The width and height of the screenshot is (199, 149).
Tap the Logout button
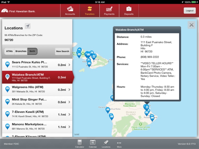tap(190, 11)
